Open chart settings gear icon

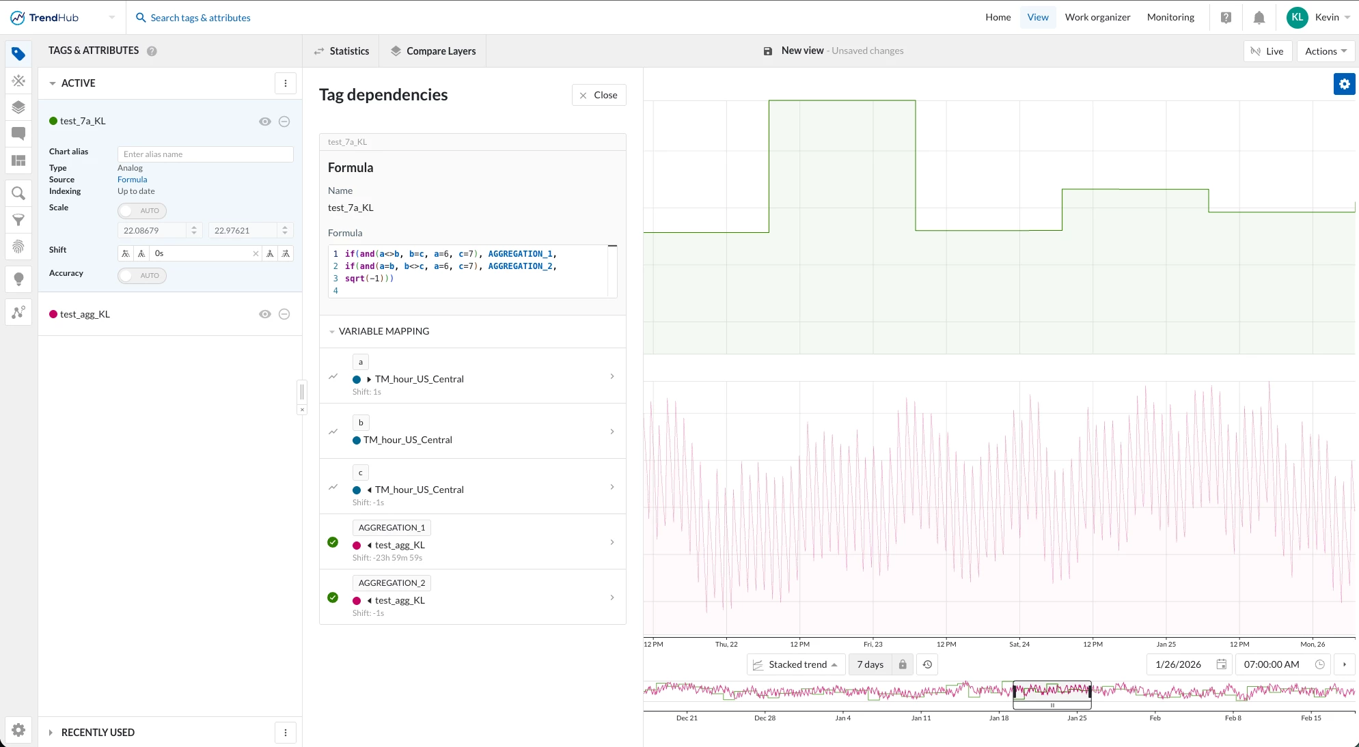tap(1344, 84)
